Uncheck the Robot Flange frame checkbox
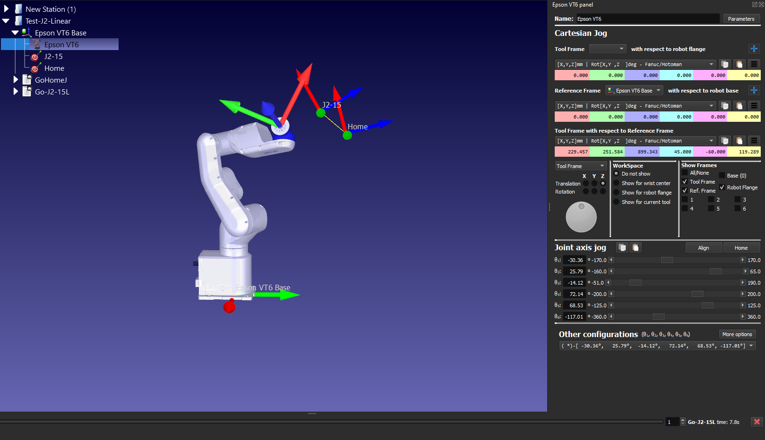765x440 pixels. point(722,187)
